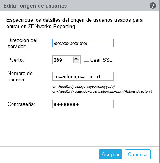This screenshot has height=163, width=160.
Task: Select the Puerto field showing 389
Action: click(x=66, y=60)
